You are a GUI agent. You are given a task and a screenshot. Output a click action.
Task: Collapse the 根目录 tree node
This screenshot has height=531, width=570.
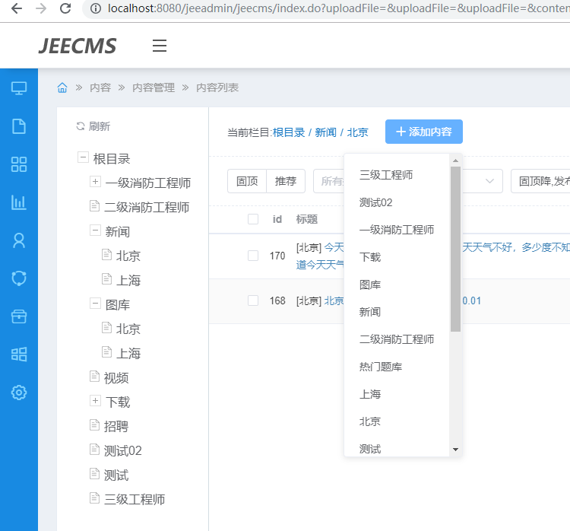[82, 158]
